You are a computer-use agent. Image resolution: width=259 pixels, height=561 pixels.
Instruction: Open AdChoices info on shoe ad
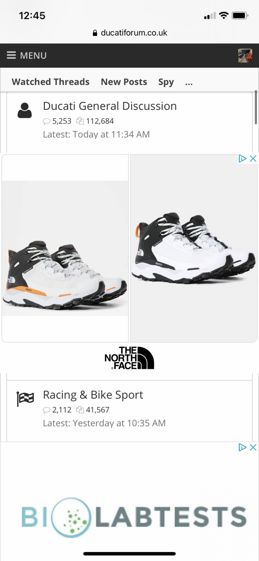click(x=243, y=158)
